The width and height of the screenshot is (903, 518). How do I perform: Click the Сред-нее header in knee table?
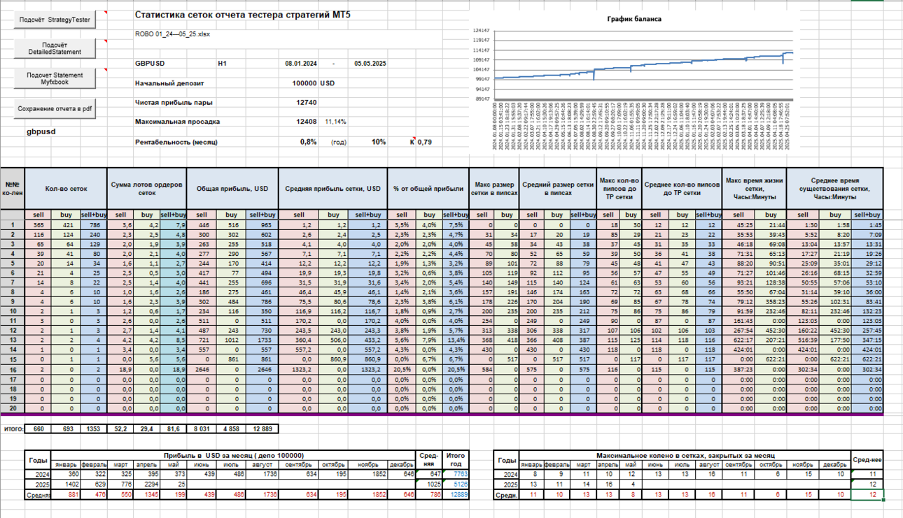tap(868, 460)
